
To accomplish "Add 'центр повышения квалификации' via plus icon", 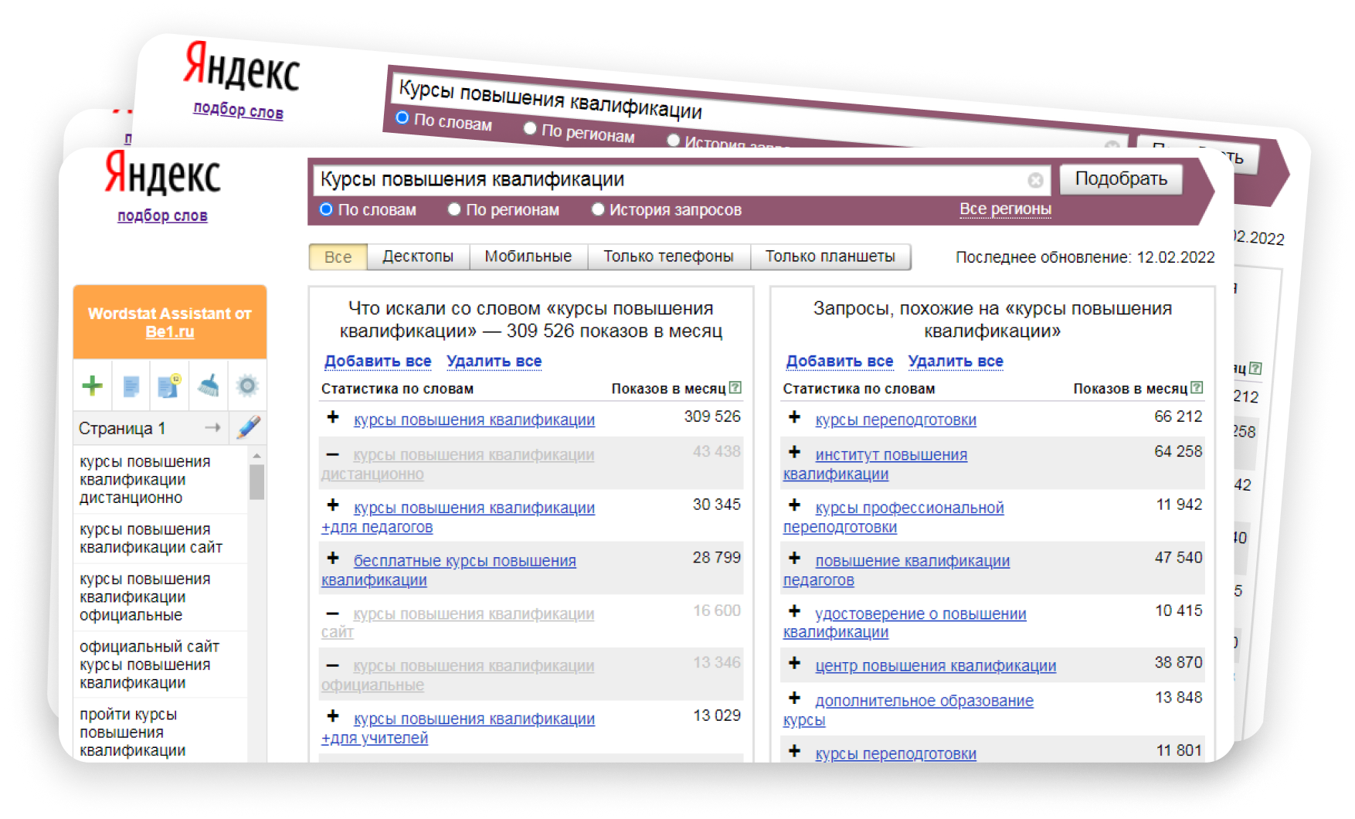I will point(794,663).
